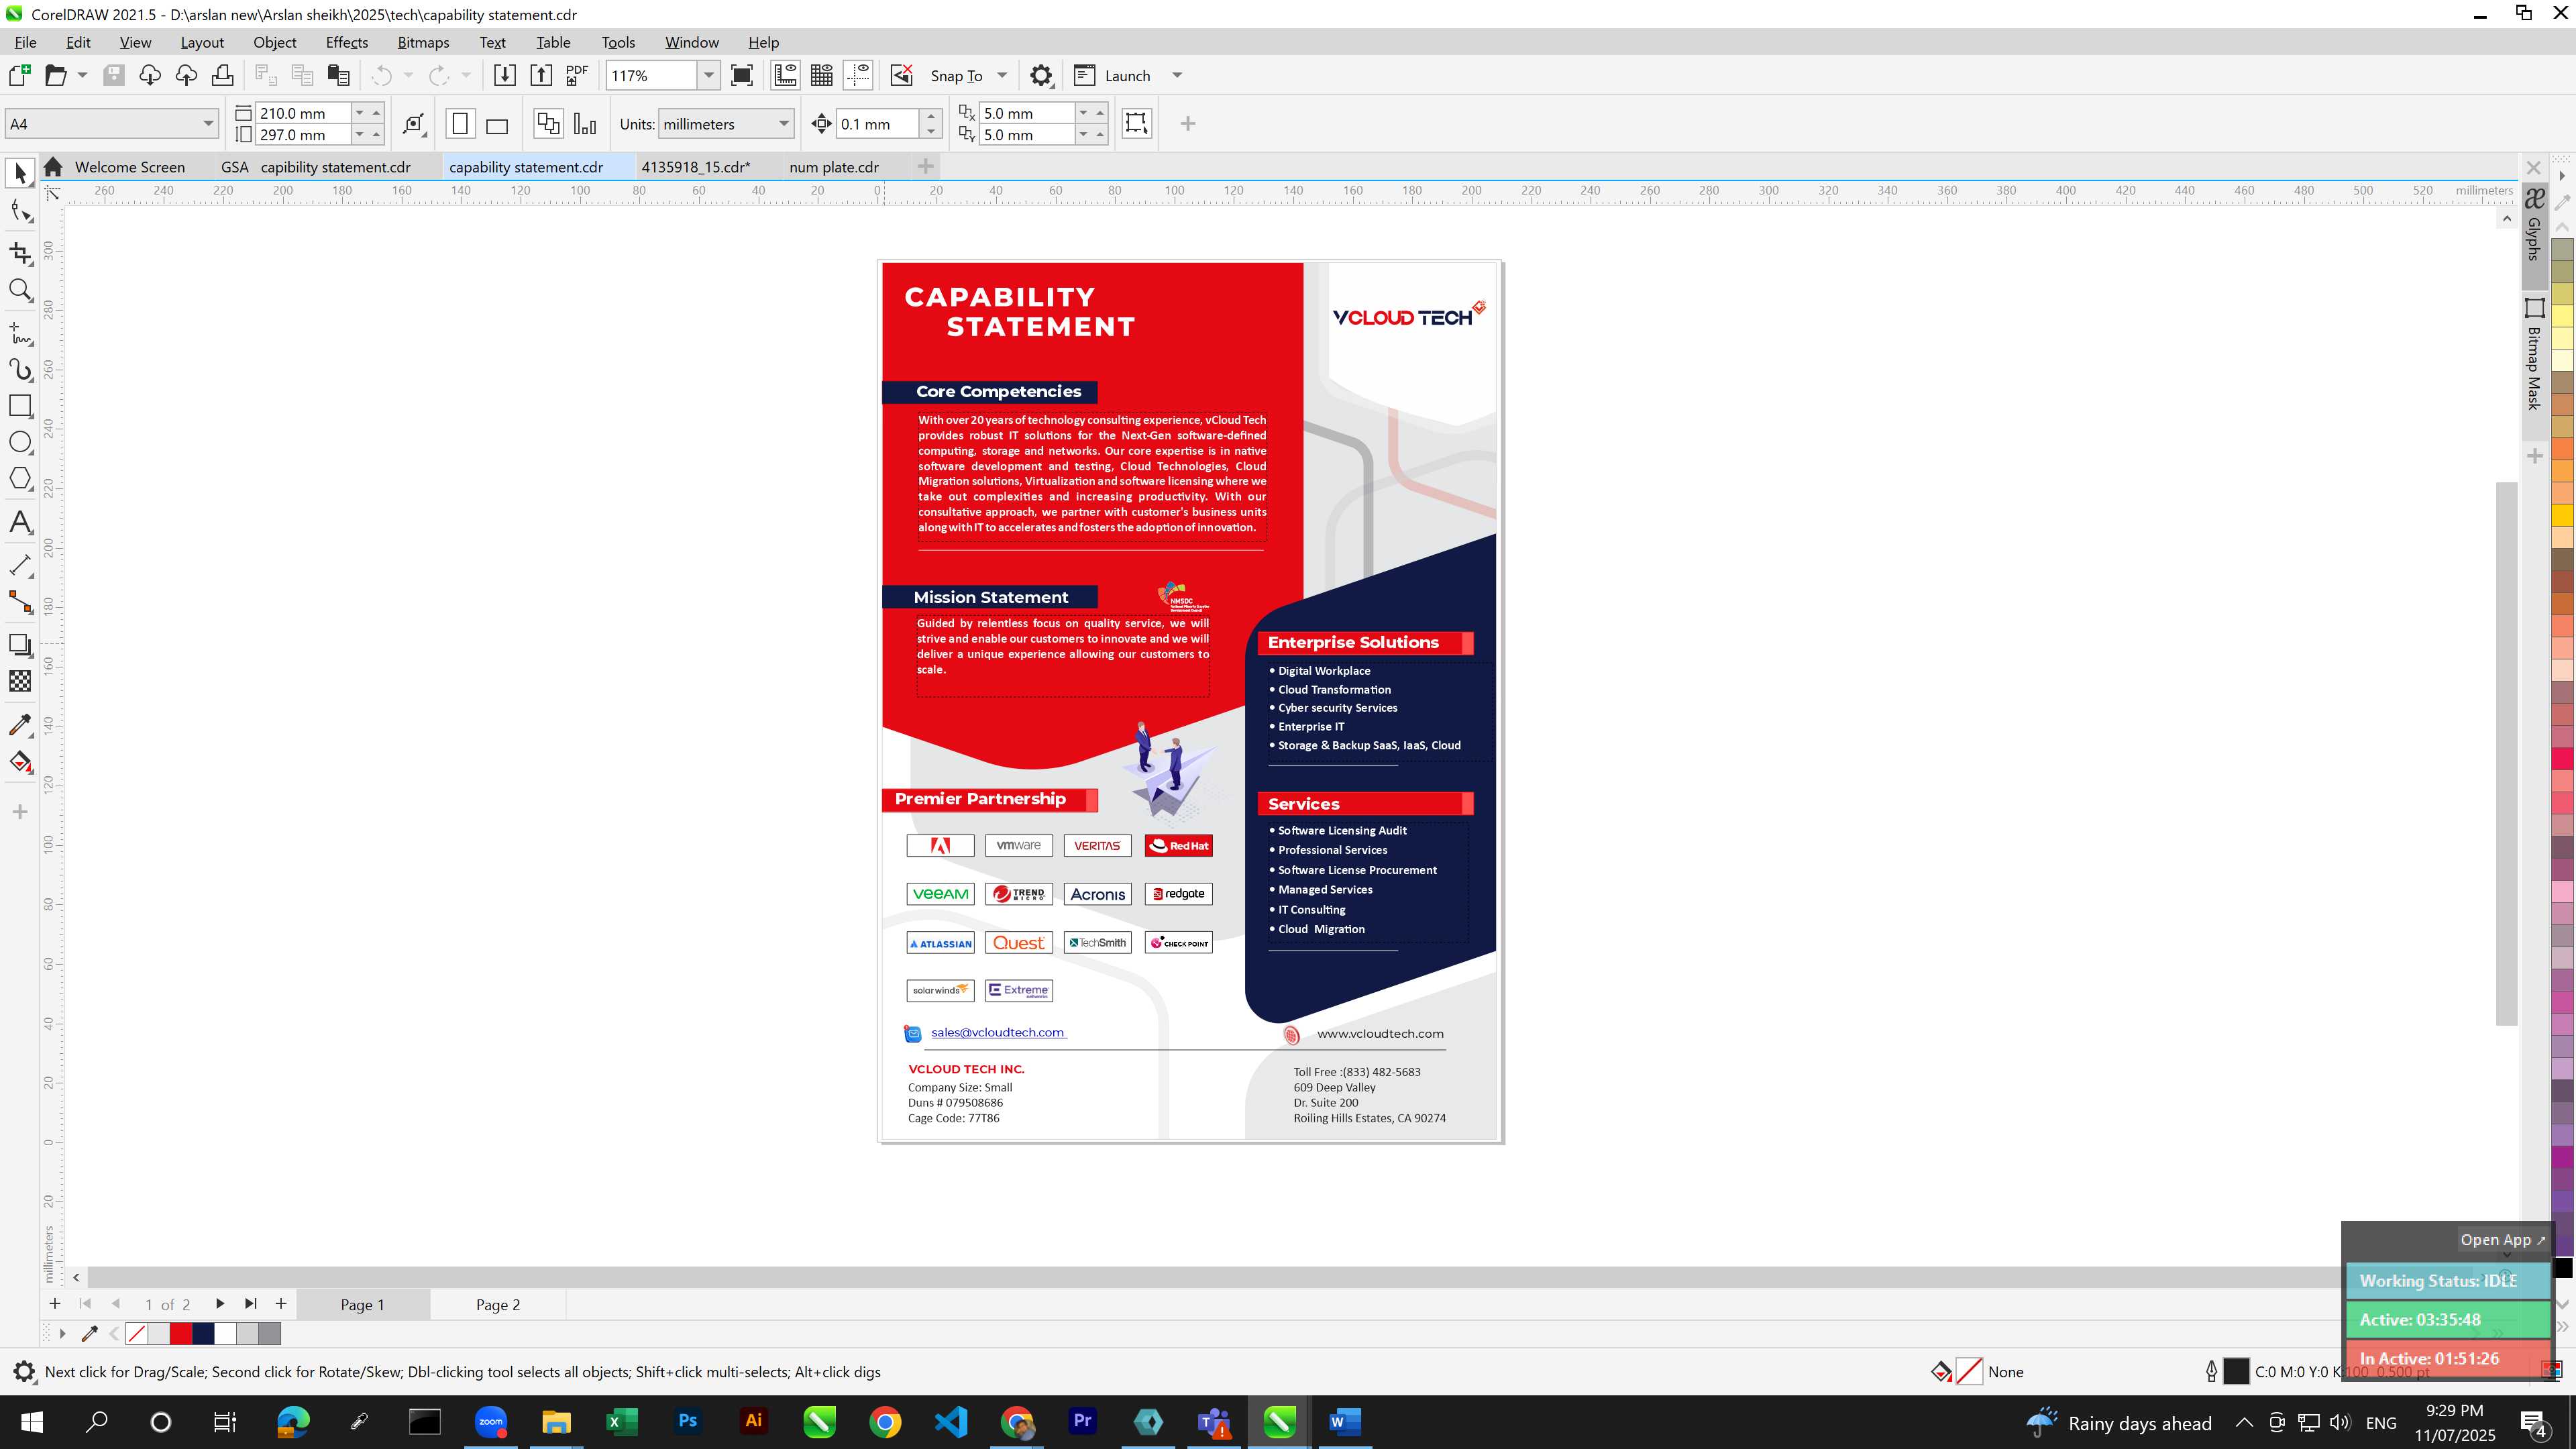Expand the Snap To dropdown
This screenshot has width=2576, height=1449.
(x=1002, y=75)
